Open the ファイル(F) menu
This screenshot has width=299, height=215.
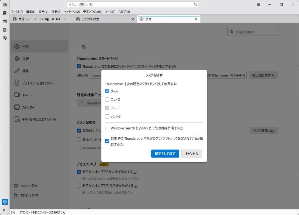tap(17, 12)
